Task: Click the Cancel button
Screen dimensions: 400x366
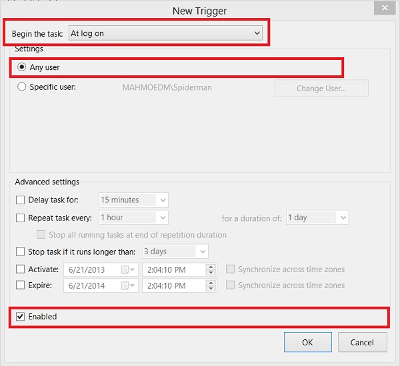Action: (x=362, y=342)
